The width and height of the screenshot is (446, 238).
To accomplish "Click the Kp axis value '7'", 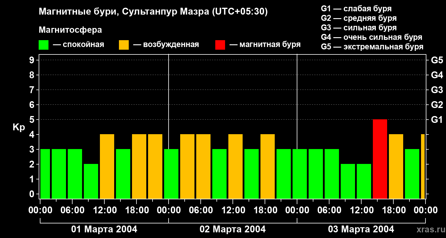I will click(x=32, y=90).
